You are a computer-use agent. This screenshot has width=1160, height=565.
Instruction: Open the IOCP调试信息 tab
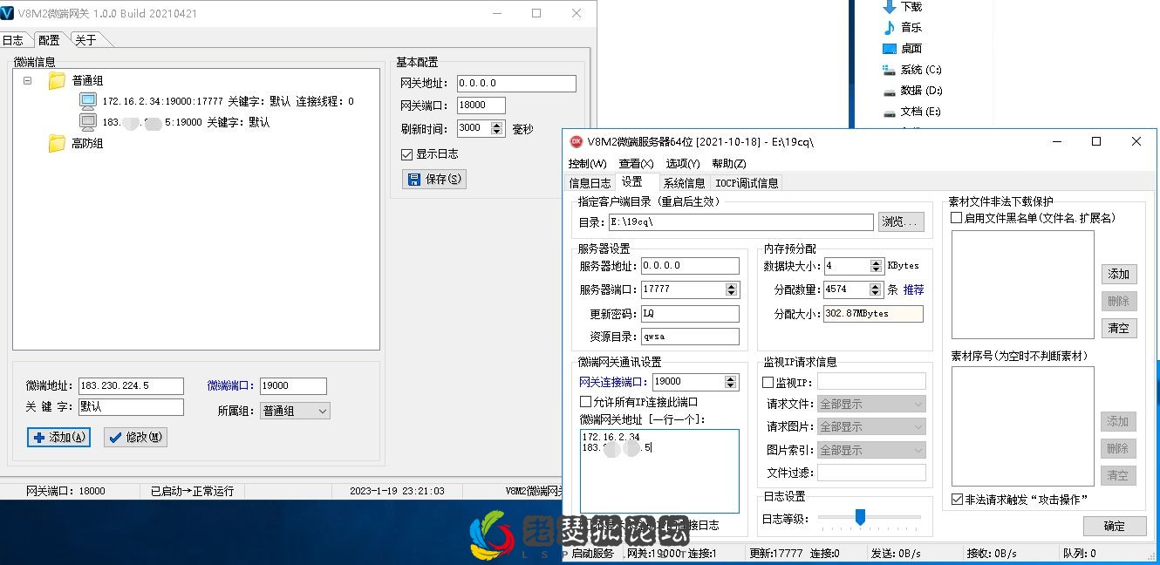pos(747,183)
